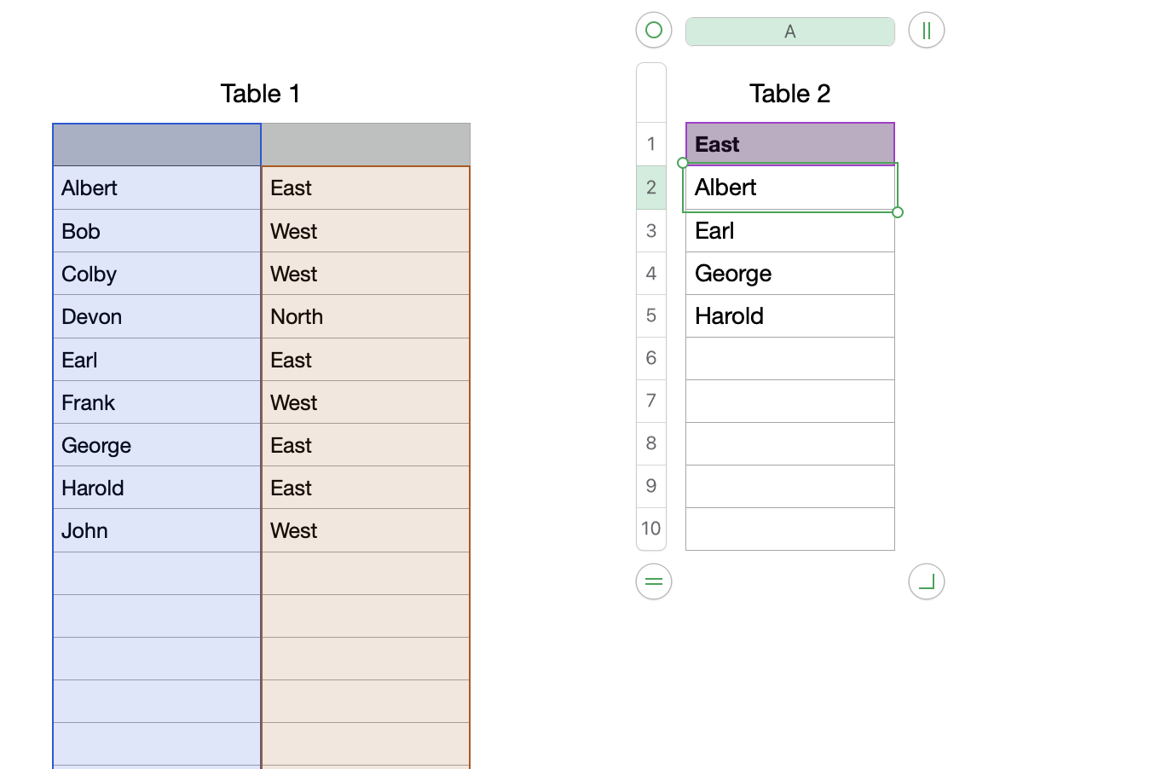Select the George cell in Table 2
Image resolution: width=1156 pixels, height=769 pixels.
789,274
